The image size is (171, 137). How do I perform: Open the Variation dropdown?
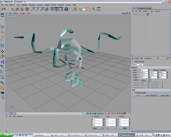pos(146,80)
